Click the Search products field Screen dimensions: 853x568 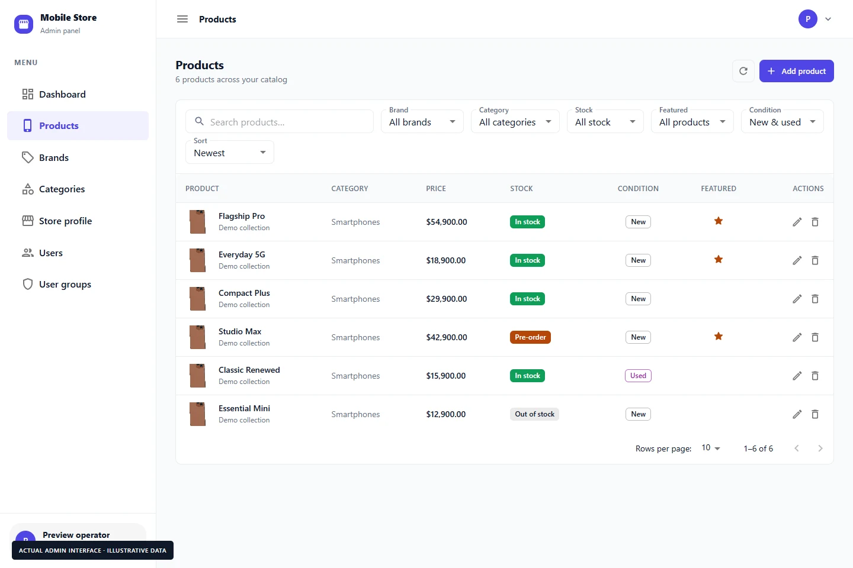(280, 121)
